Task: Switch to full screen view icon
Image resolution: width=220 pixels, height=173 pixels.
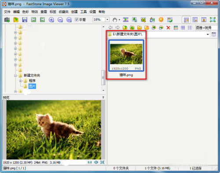Action: 213,20
